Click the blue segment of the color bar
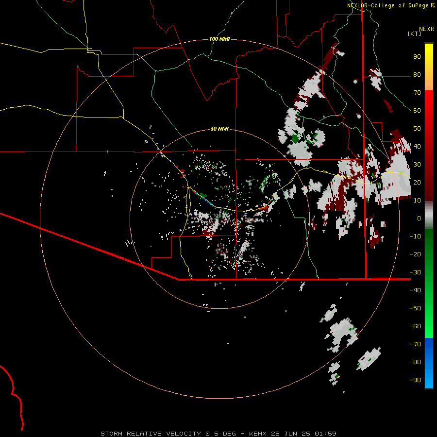 pyautogui.click(x=429, y=363)
